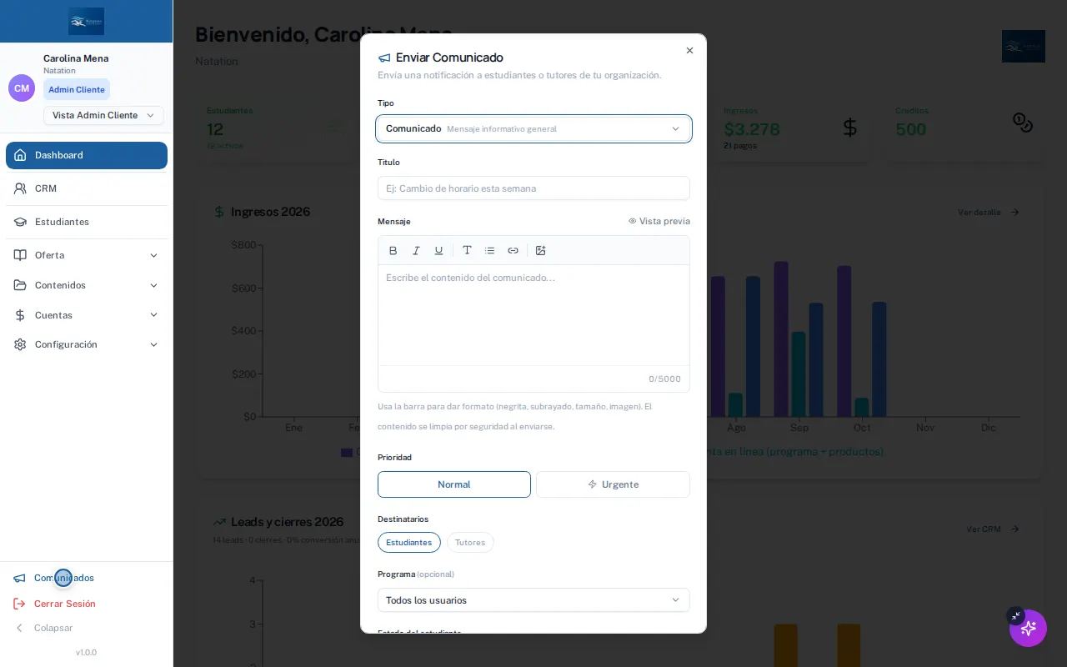The width and height of the screenshot is (1067, 667).
Task: Click Vista previa link
Action: 659,221
